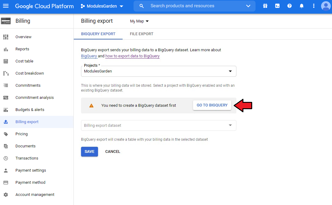Click the Payment method card icon
Image resolution: width=332 pixels, height=205 pixels.
tap(6, 182)
